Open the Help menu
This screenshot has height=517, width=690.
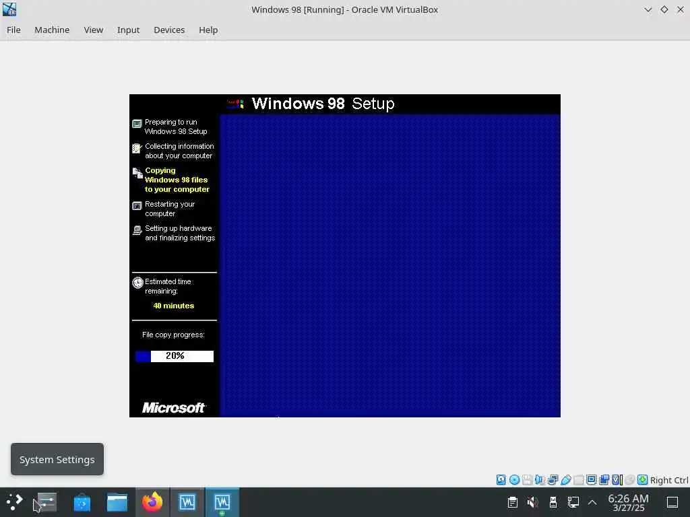(x=208, y=30)
